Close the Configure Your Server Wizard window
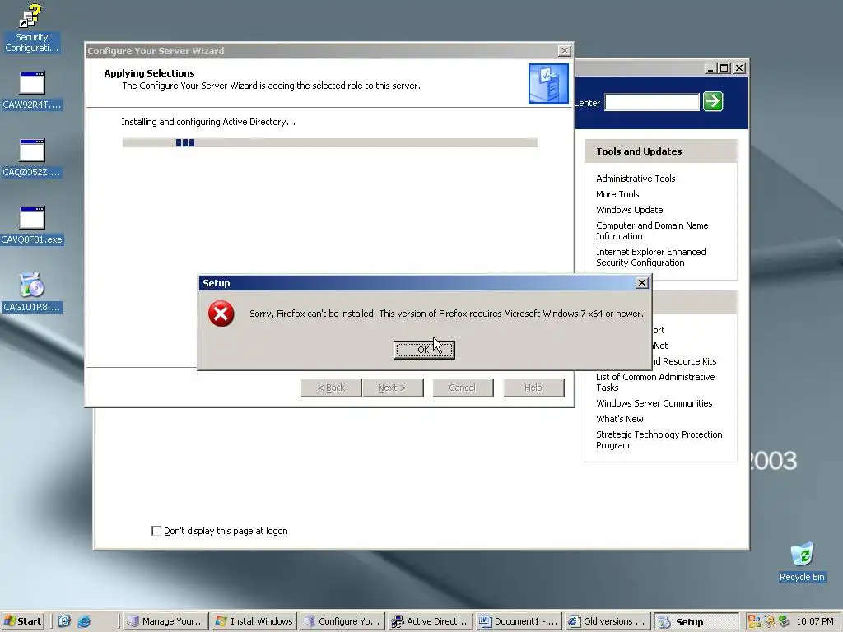The height and width of the screenshot is (632, 843). (x=564, y=50)
